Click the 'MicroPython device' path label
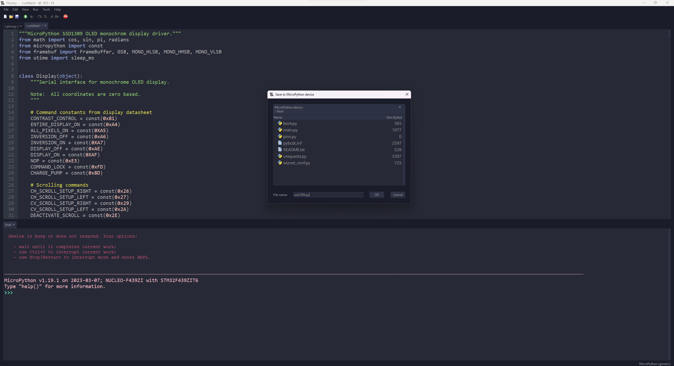The image size is (674, 366). coord(289,107)
